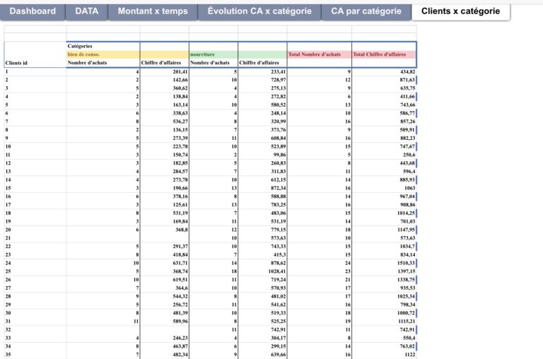This screenshot has height=359, width=543.
Task: Click the Clients x catégorie tab
Action: coord(461,11)
